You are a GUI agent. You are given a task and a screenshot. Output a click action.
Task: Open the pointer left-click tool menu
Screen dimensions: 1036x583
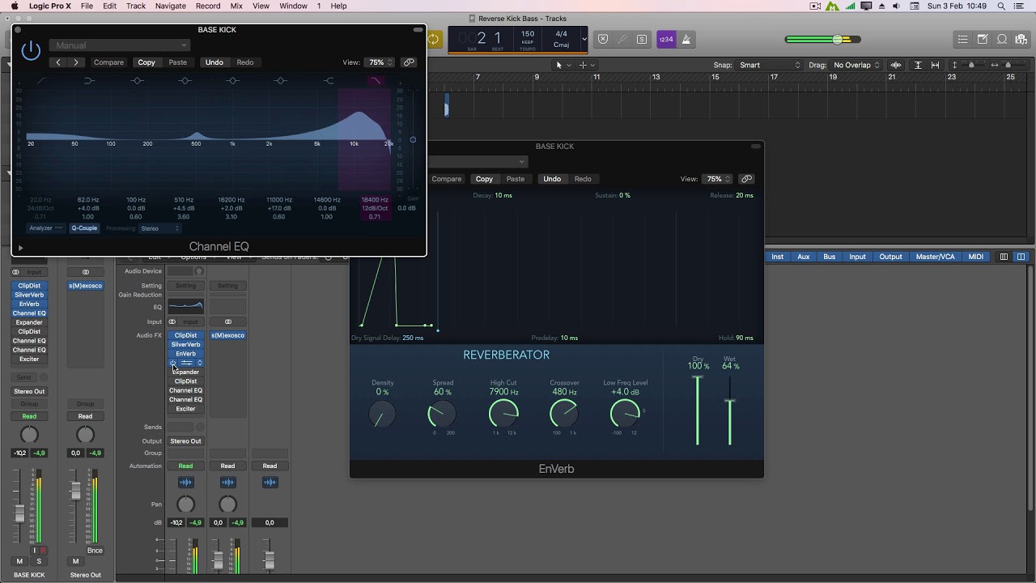click(x=563, y=65)
